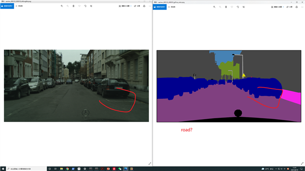This screenshot has height=171, width=305.
Task: Add left photo to favorites with heart
Action: tap(80, 6)
